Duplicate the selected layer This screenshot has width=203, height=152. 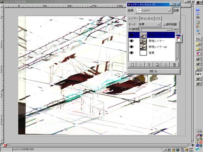pos(157,65)
